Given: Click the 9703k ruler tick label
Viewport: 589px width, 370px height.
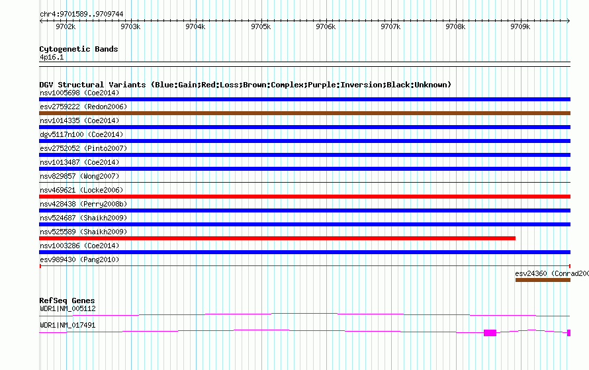Looking at the screenshot, I should point(130,26).
